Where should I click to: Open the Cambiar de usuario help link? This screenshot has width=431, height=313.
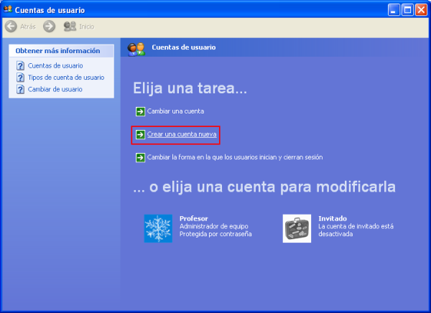coord(55,89)
